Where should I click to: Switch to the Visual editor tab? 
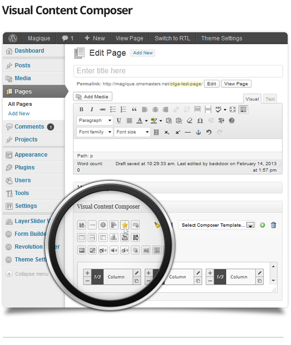[x=252, y=99]
